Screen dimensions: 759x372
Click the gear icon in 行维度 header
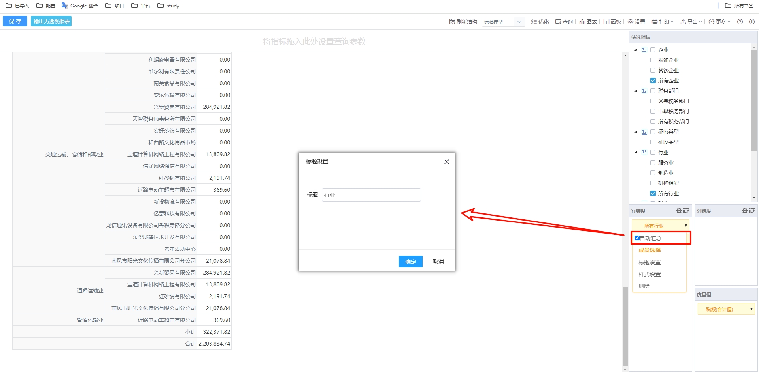[679, 211]
